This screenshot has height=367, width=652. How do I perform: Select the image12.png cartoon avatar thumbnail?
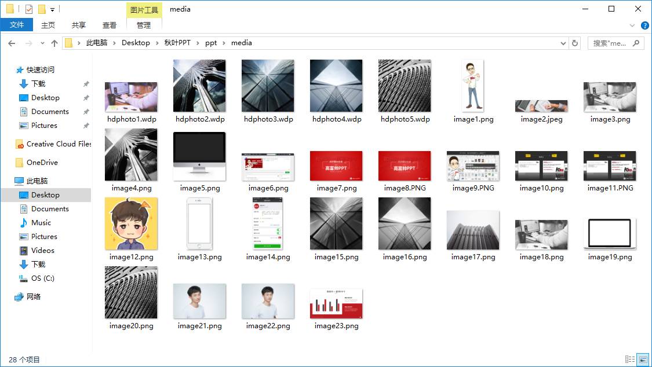(131, 224)
